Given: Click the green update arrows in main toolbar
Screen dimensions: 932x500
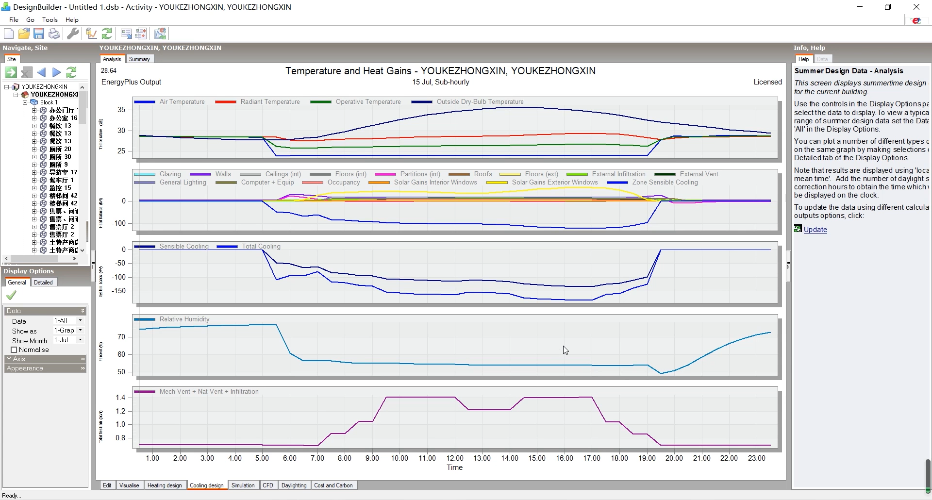Looking at the screenshot, I should [107, 33].
